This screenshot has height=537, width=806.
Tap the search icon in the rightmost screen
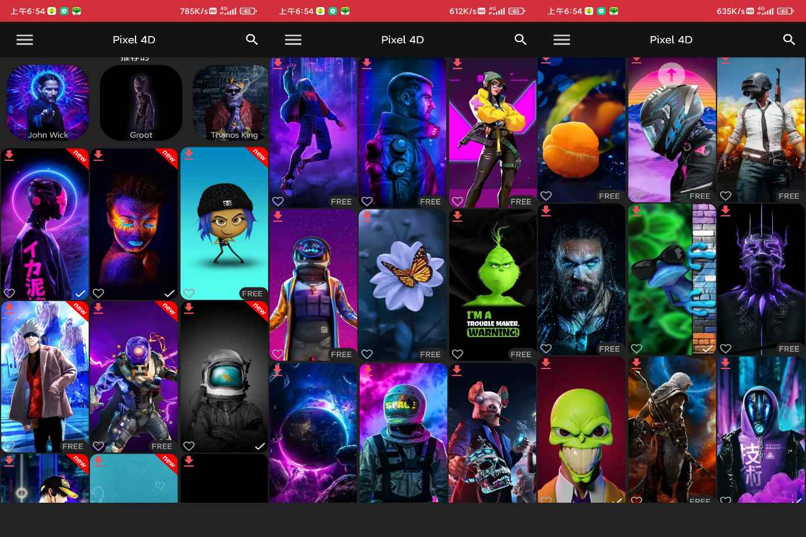[x=789, y=40]
